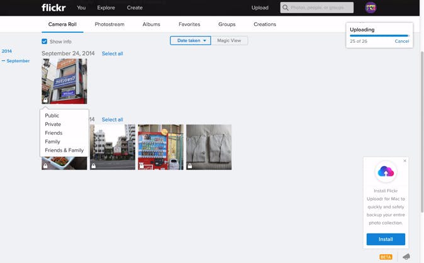Click the BETA badge

[386, 257]
